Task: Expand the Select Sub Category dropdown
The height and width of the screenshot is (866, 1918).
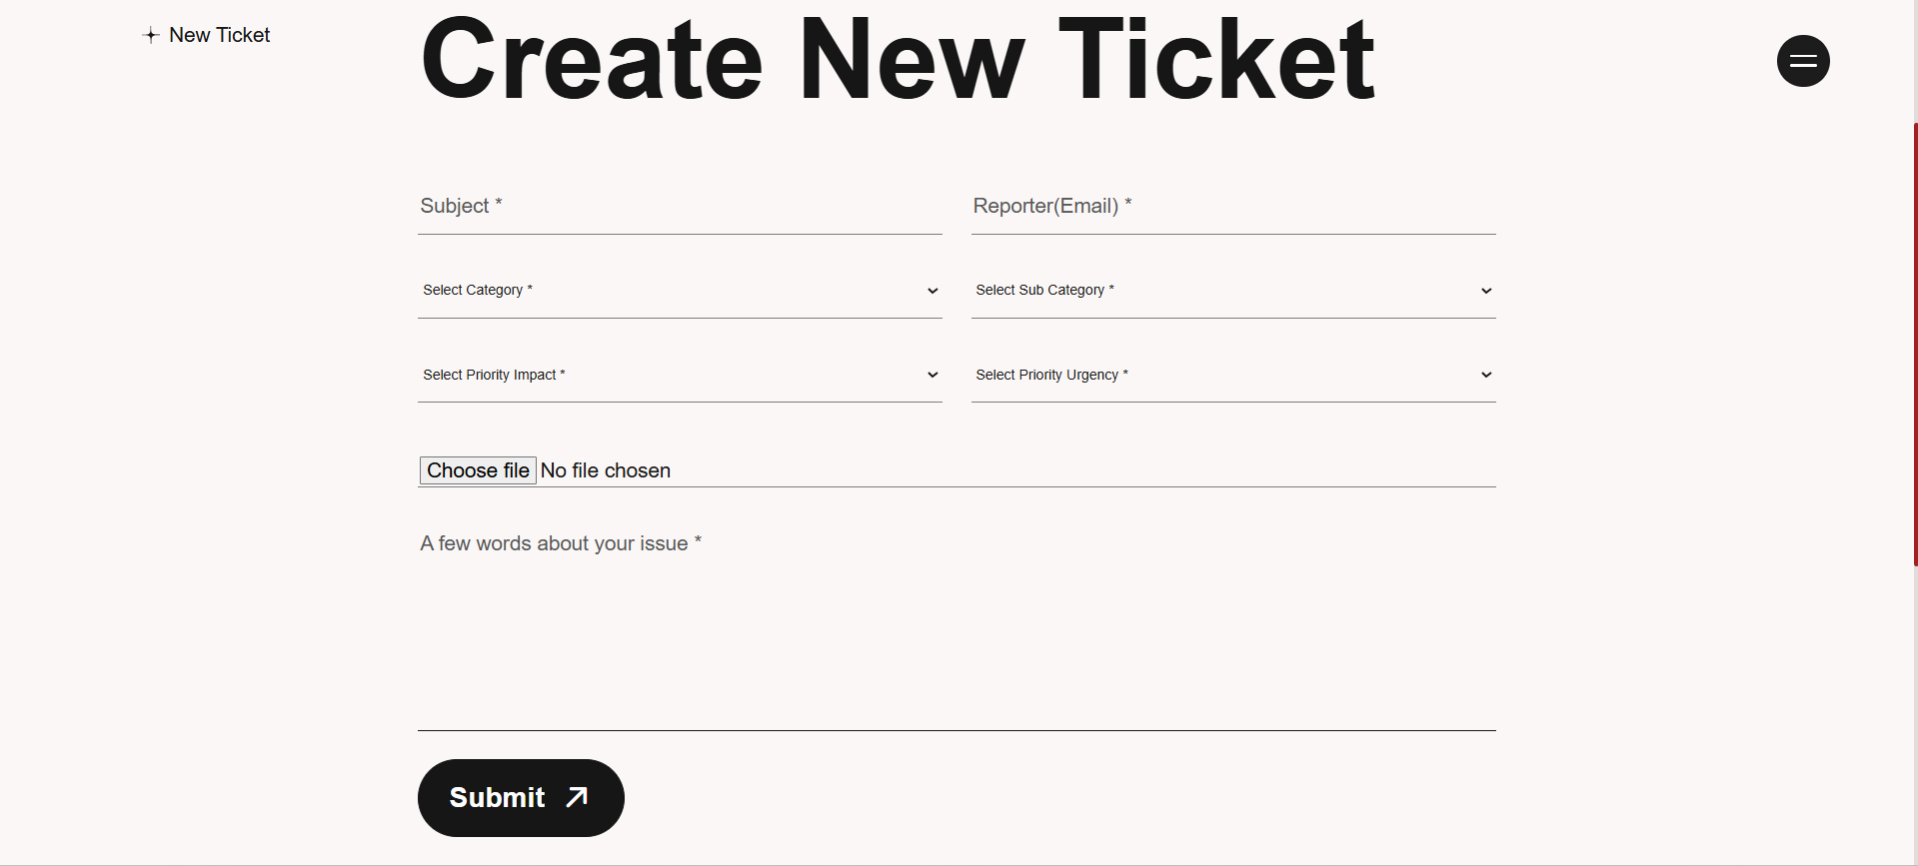Action: click(x=1233, y=291)
